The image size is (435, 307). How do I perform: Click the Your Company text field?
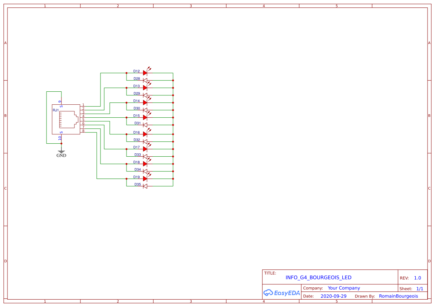click(344, 288)
